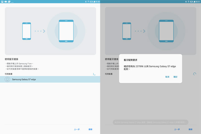Image resolution: width=201 pixels, height=134 pixels.
Task: Tap the gallery image notification icon
Action: pos(2,2)
